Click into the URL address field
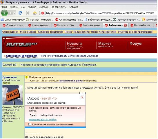This screenshot has width=158, height=139. point(100,13)
